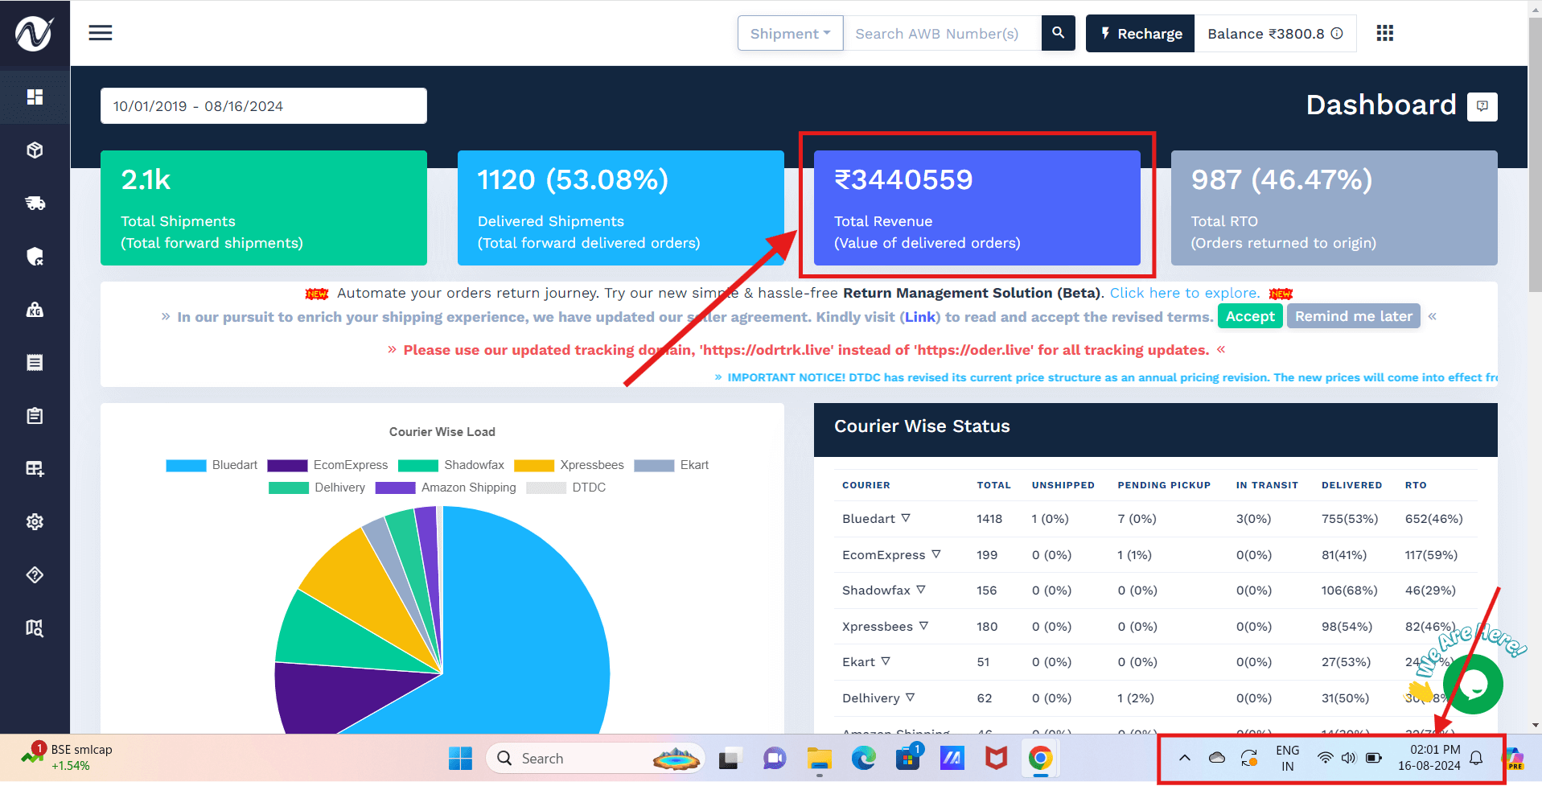
Task: Toggle EcomExpress legend in pie chart
Action: point(327,465)
